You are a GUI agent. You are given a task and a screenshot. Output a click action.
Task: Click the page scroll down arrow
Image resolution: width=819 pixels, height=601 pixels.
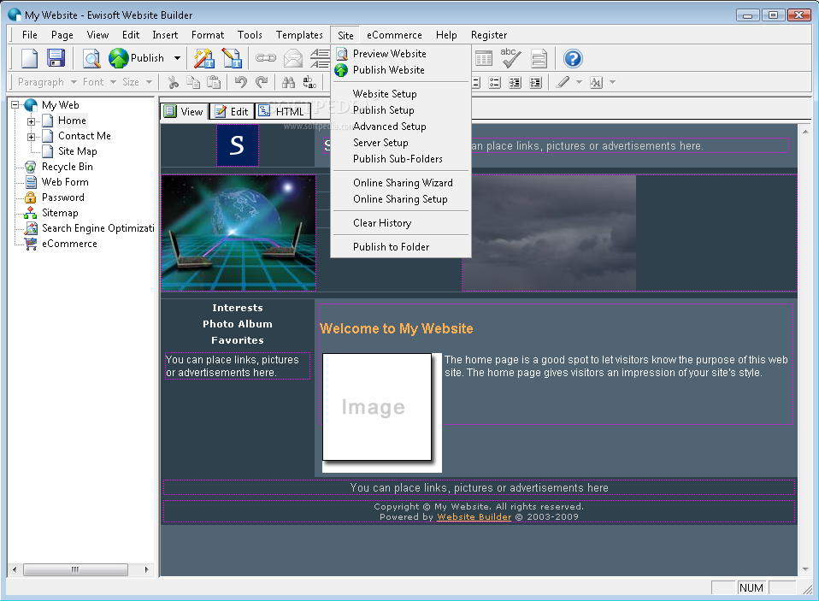(x=805, y=569)
